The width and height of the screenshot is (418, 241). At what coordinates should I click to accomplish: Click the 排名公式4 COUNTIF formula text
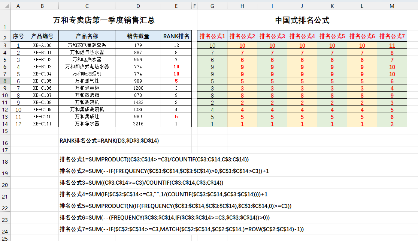(x=163, y=194)
